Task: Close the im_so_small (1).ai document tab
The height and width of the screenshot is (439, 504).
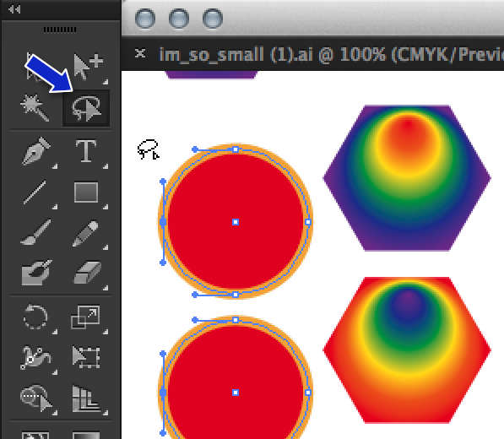Action: click(x=140, y=53)
